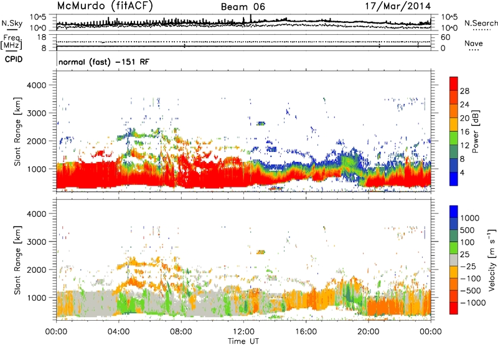The height and width of the screenshot is (345, 498).
Task: Click the 04:00 time axis label
Action: (x=118, y=332)
